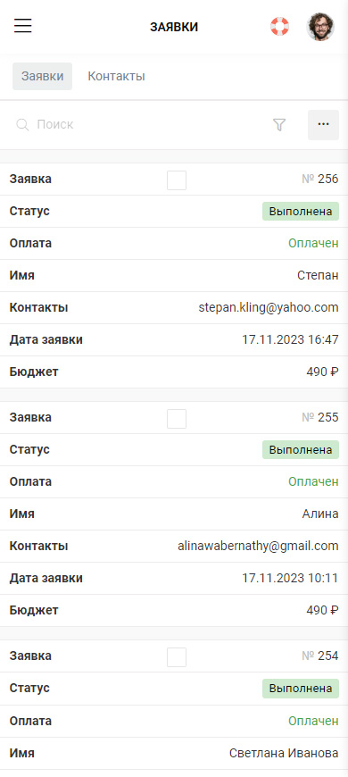Switch to the Контакты tab

coord(116,76)
